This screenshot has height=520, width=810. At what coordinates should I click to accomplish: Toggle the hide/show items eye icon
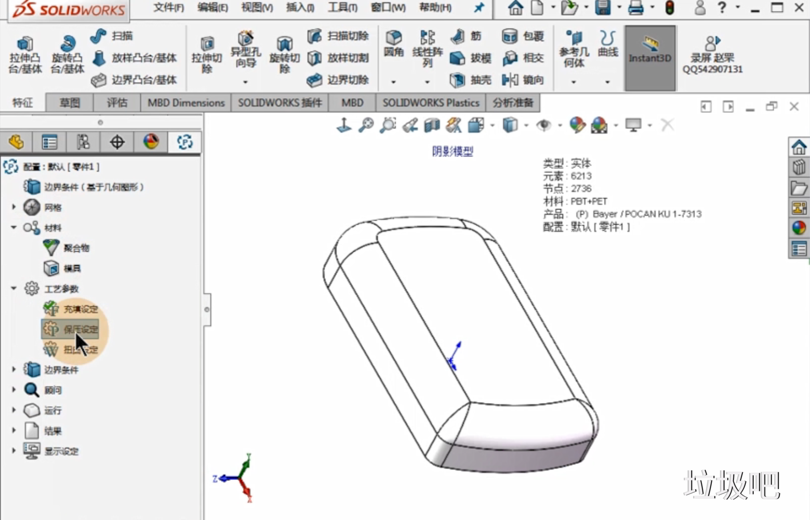(543, 125)
